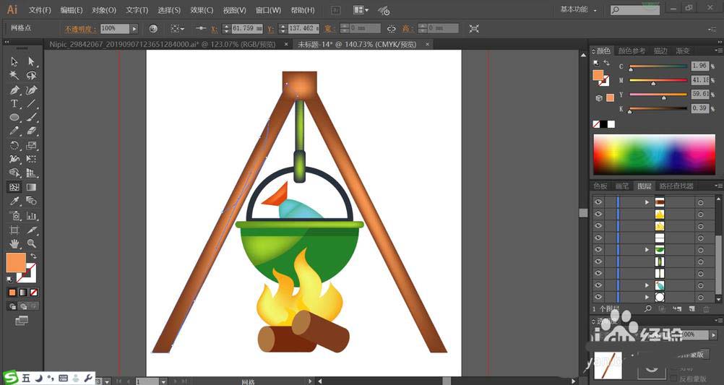
Task: Create a new layer in the Layers panel
Action: click(691, 308)
